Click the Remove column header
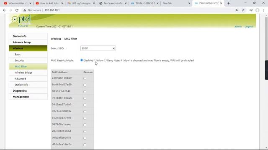This screenshot has width=268, height=150. pos(88,72)
